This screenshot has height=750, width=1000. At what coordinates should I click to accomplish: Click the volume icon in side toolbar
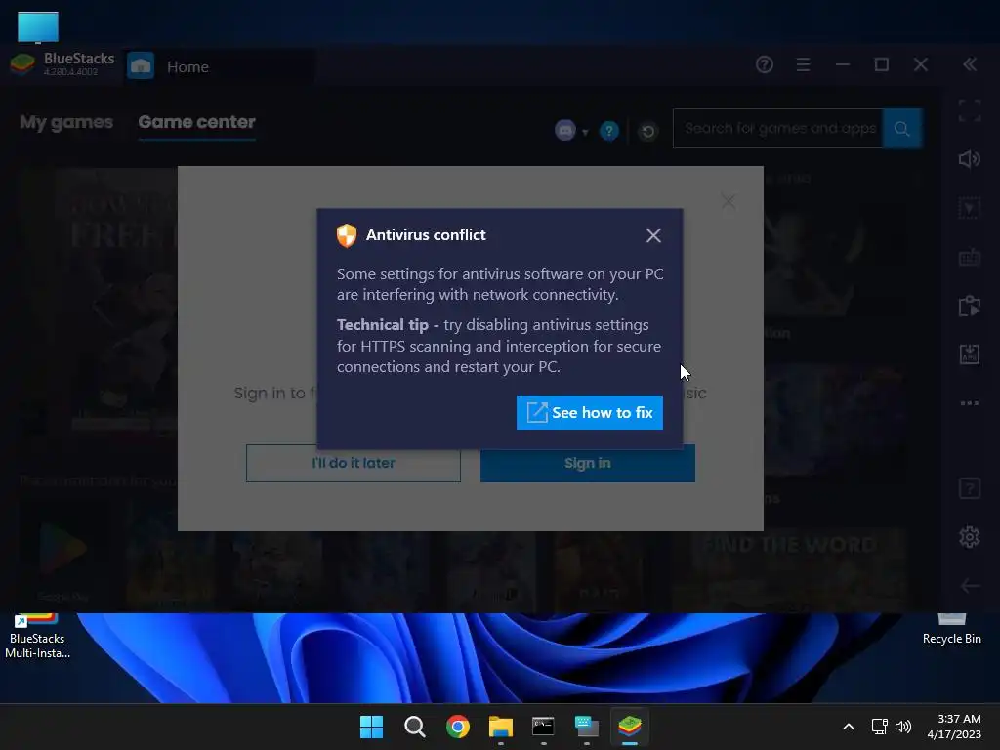point(970,159)
